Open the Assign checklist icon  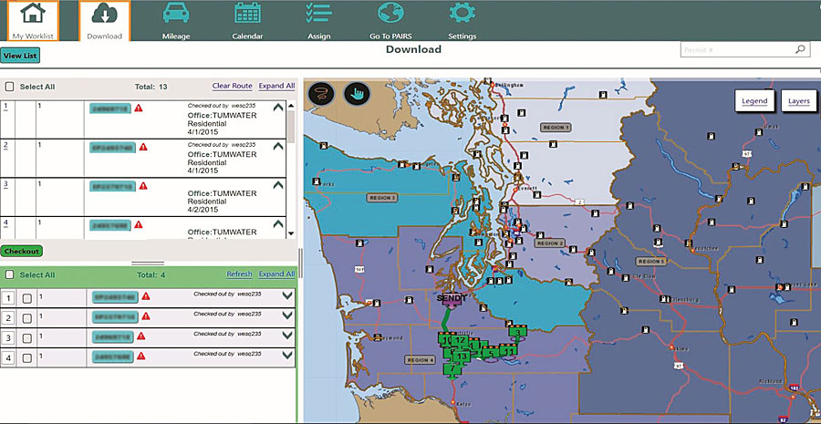(319, 13)
